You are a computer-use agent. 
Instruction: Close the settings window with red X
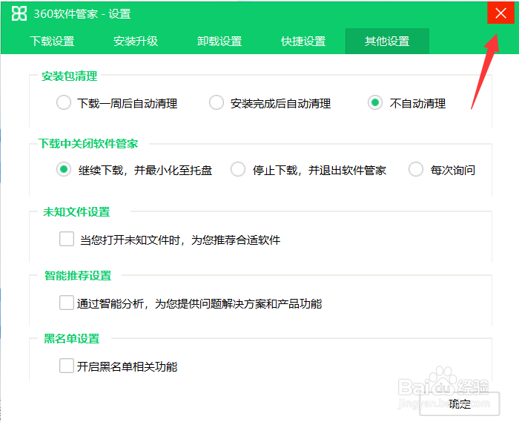pos(500,14)
